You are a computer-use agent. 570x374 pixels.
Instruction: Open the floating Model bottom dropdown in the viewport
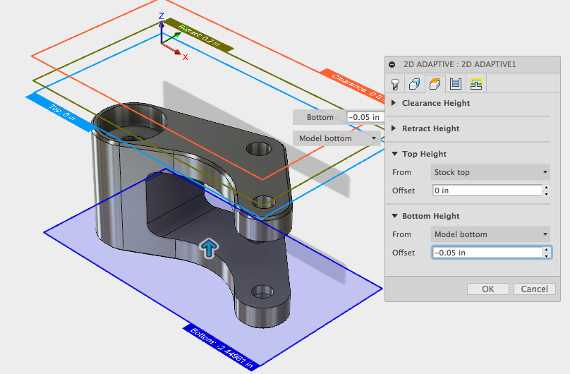(338, 138)
